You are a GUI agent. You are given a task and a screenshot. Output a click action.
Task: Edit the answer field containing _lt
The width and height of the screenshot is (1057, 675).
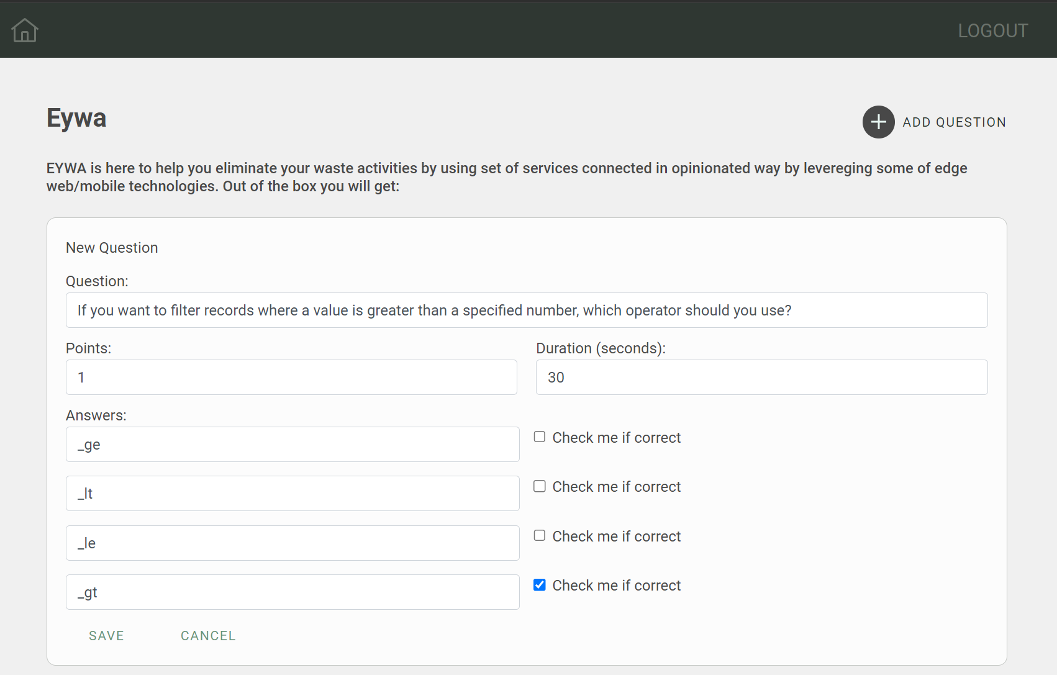[293, 494]
